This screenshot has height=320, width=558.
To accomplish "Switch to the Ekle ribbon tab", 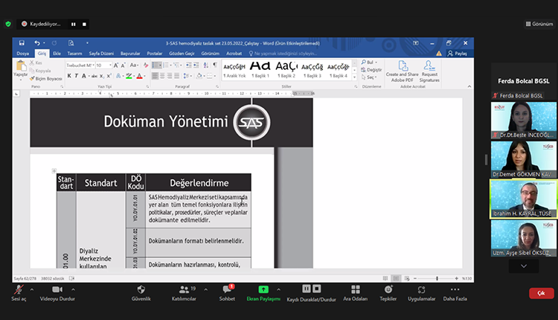I will [57, 54].
